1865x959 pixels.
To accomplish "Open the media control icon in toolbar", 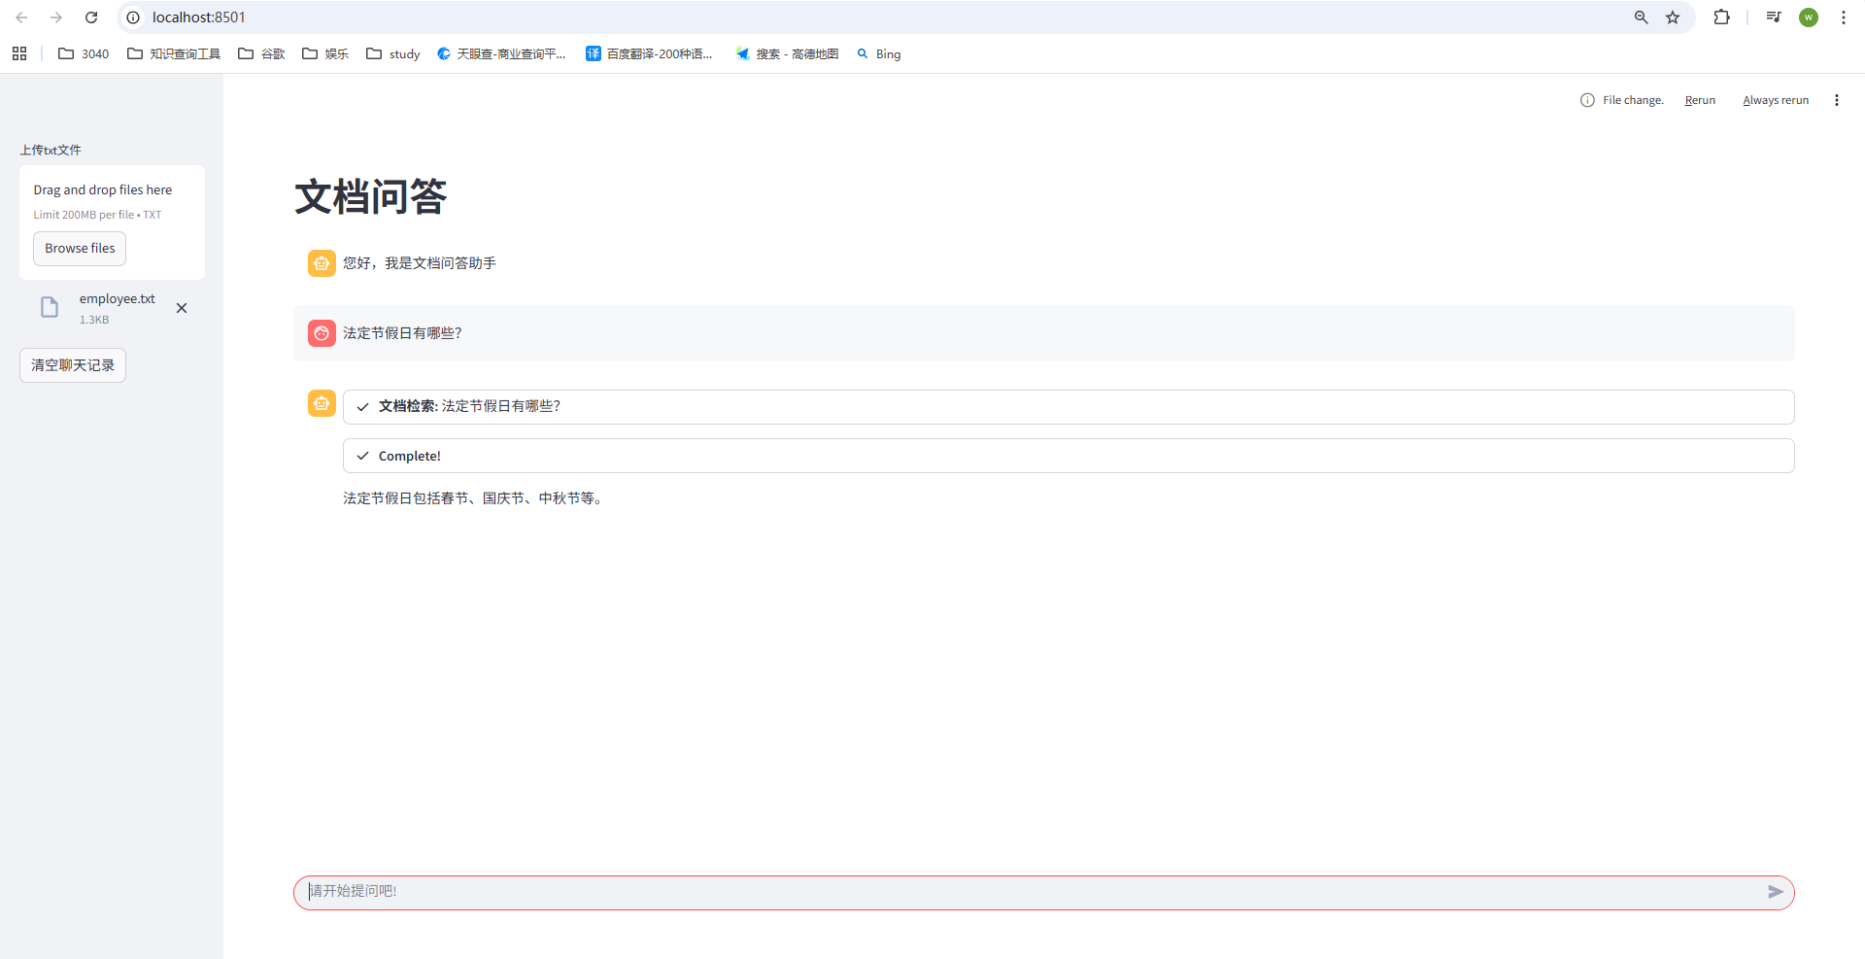I will [1774, 17].
